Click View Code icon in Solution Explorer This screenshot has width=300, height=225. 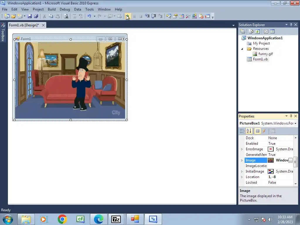click(266, 31)
